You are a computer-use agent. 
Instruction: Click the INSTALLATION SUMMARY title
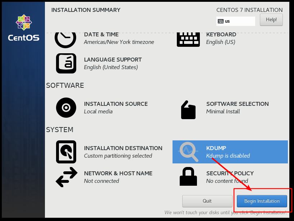[x=86, y=10]
